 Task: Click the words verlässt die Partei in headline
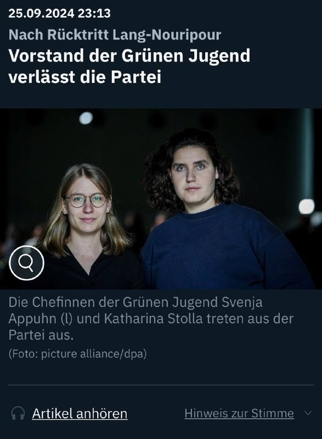point(85,77)
